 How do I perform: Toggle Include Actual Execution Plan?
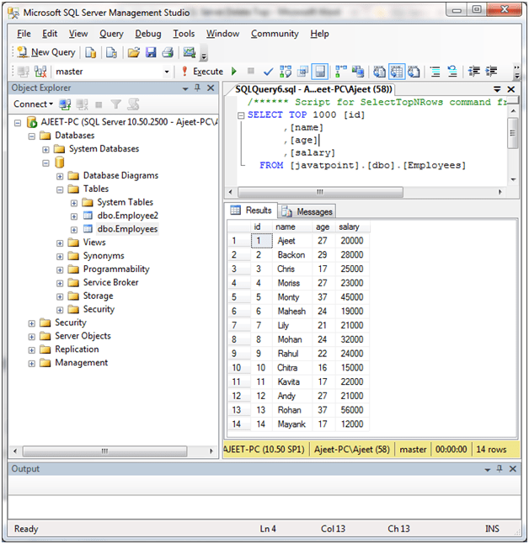(x=341, y=72)
